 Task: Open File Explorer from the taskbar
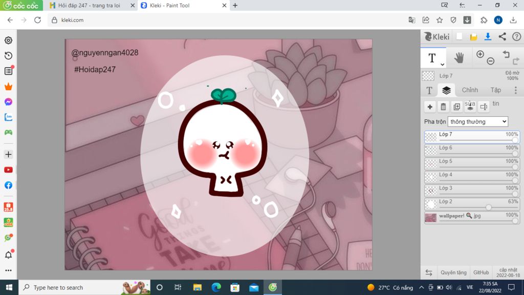[x=198, y=287]
